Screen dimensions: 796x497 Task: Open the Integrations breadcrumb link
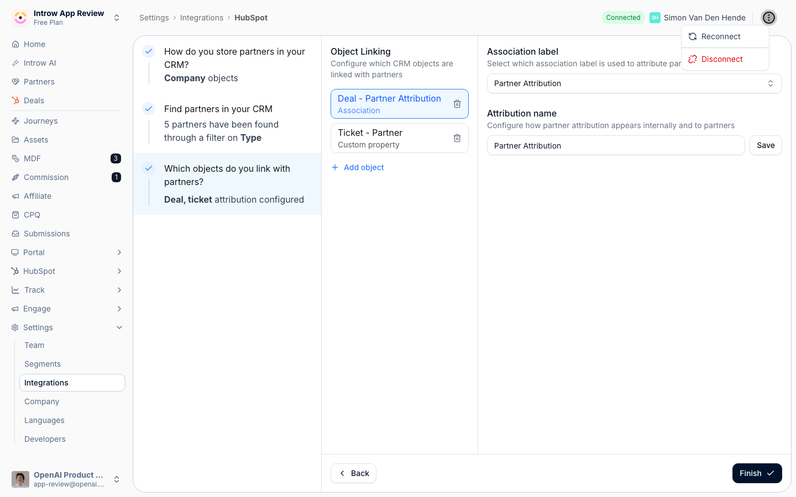point(202,18)
